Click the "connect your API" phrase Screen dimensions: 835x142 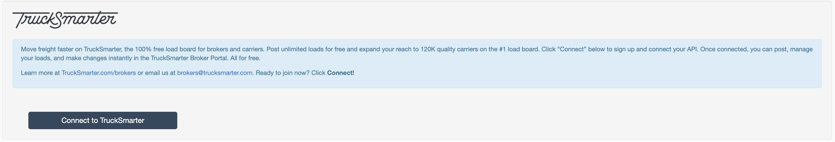tap(673, 49)
